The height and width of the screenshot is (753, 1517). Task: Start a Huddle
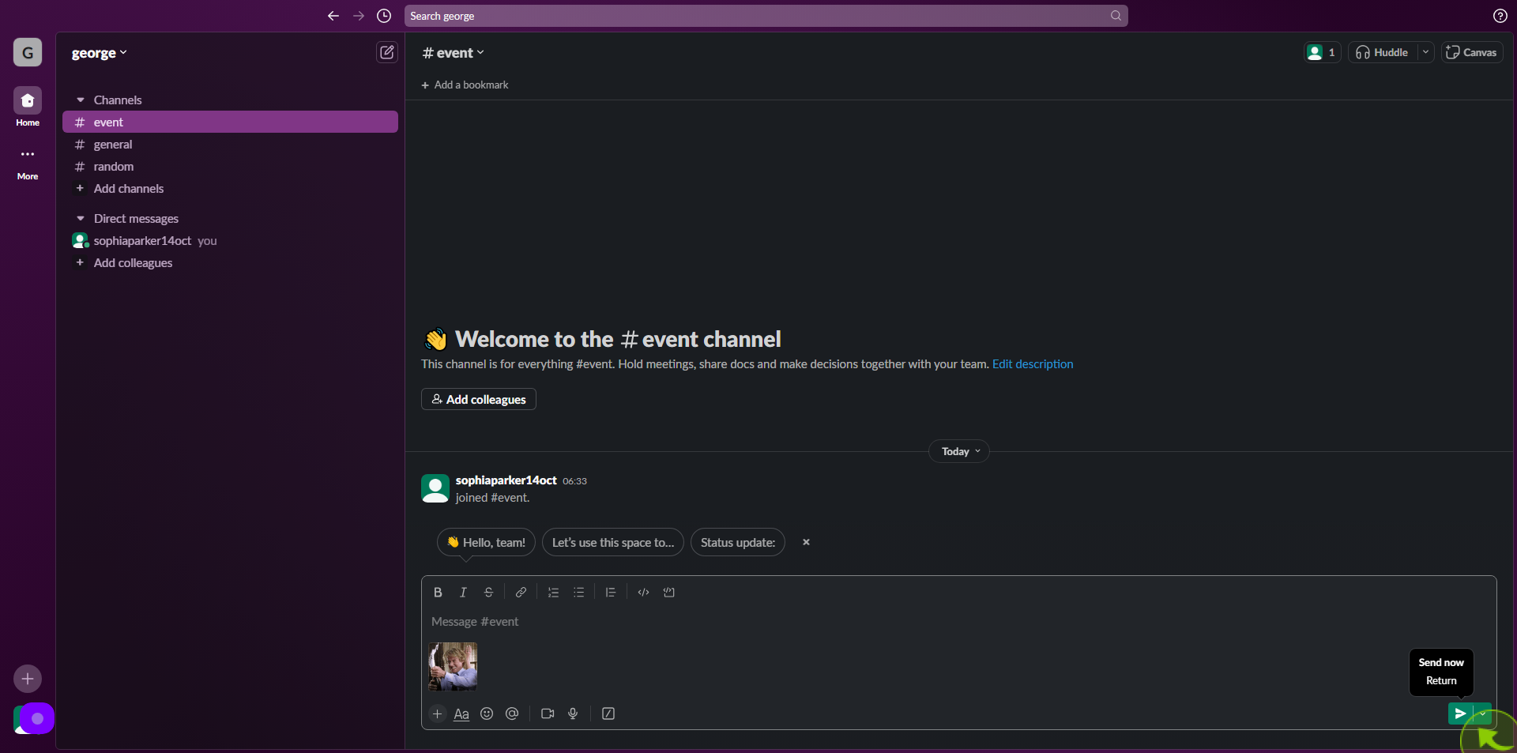point(1383,52)
